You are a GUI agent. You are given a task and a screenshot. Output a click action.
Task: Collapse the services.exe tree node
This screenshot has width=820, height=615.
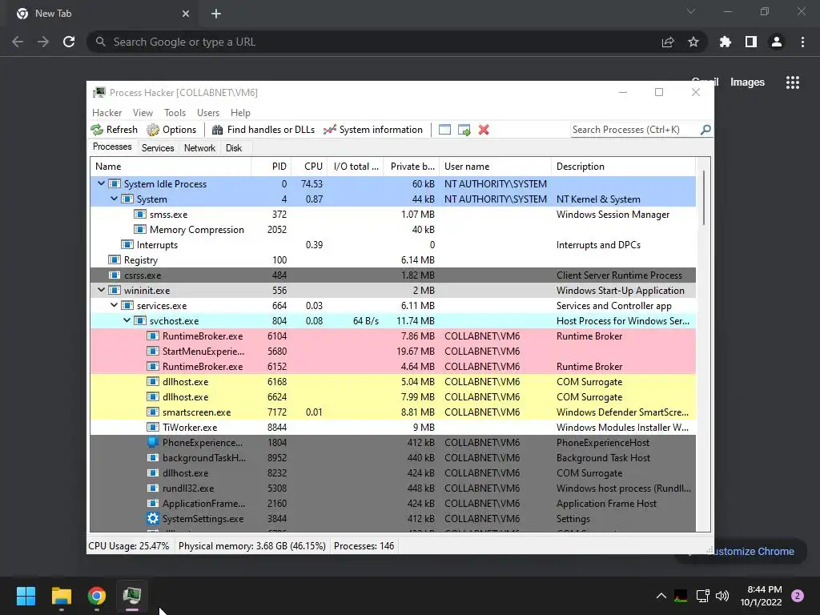point(114,305)
